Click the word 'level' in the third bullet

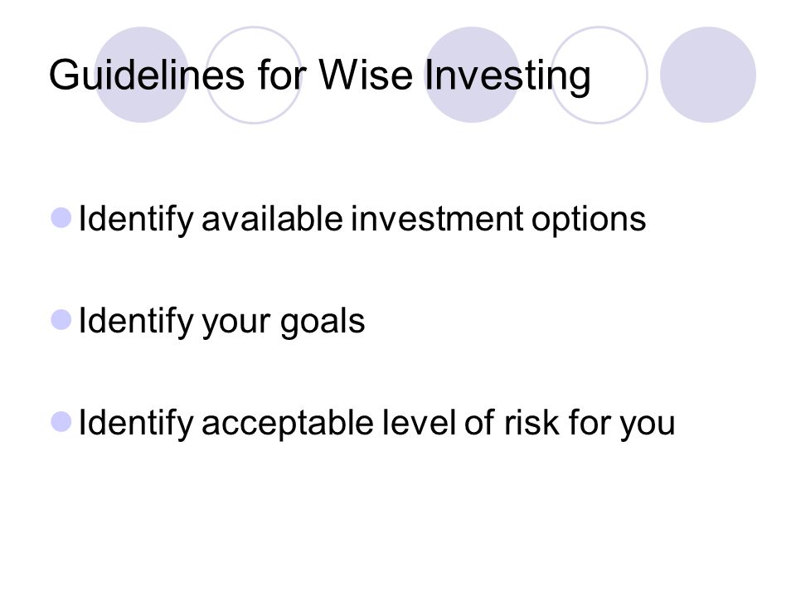[x=419, y=422]
